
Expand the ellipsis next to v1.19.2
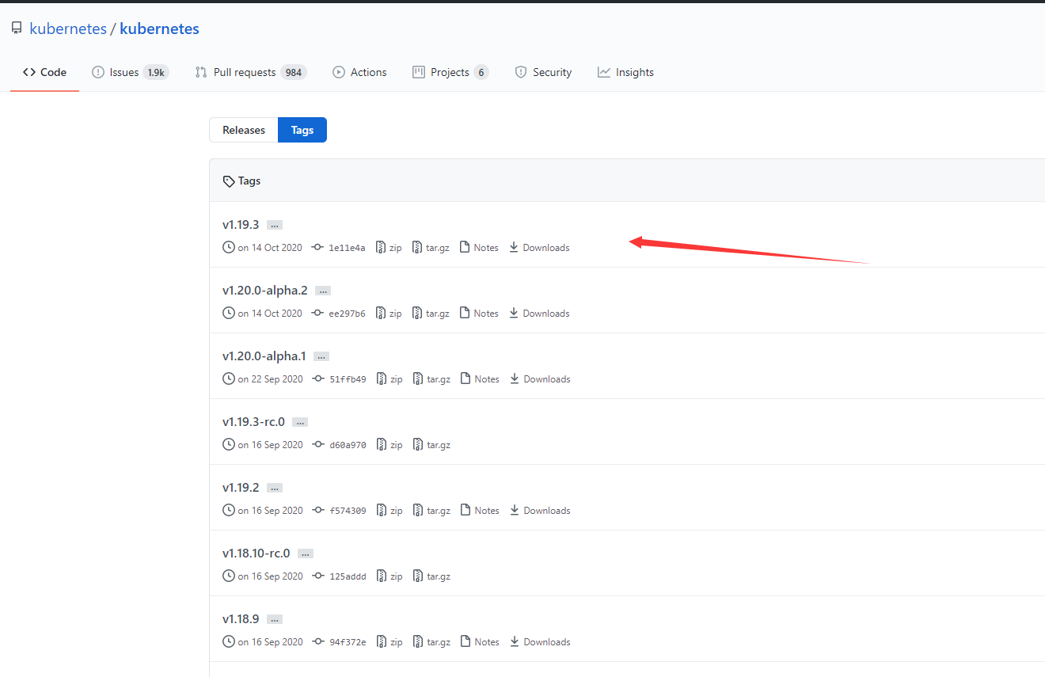(x=275, y=489)
